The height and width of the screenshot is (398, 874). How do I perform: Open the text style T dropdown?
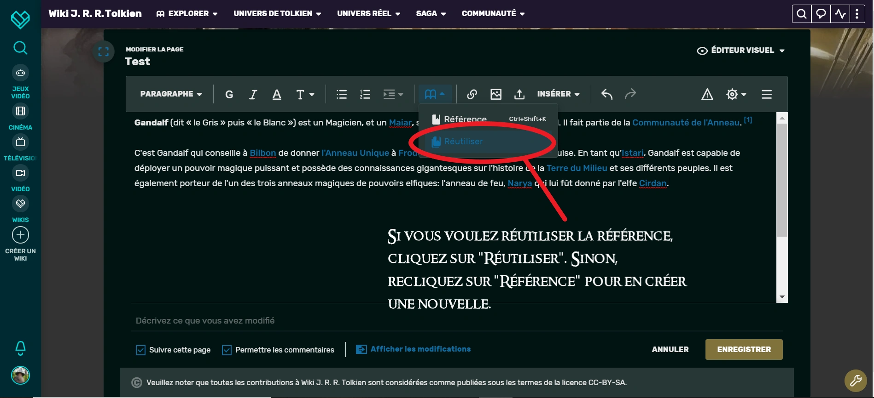(305, 94)
